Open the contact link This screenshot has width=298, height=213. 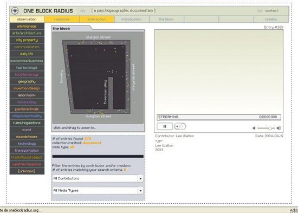tap(271, 11)
